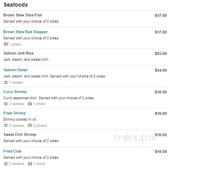
Task: Open the Fried Shrimp item link
Action: pyautogui.click(x=14, y=113)
